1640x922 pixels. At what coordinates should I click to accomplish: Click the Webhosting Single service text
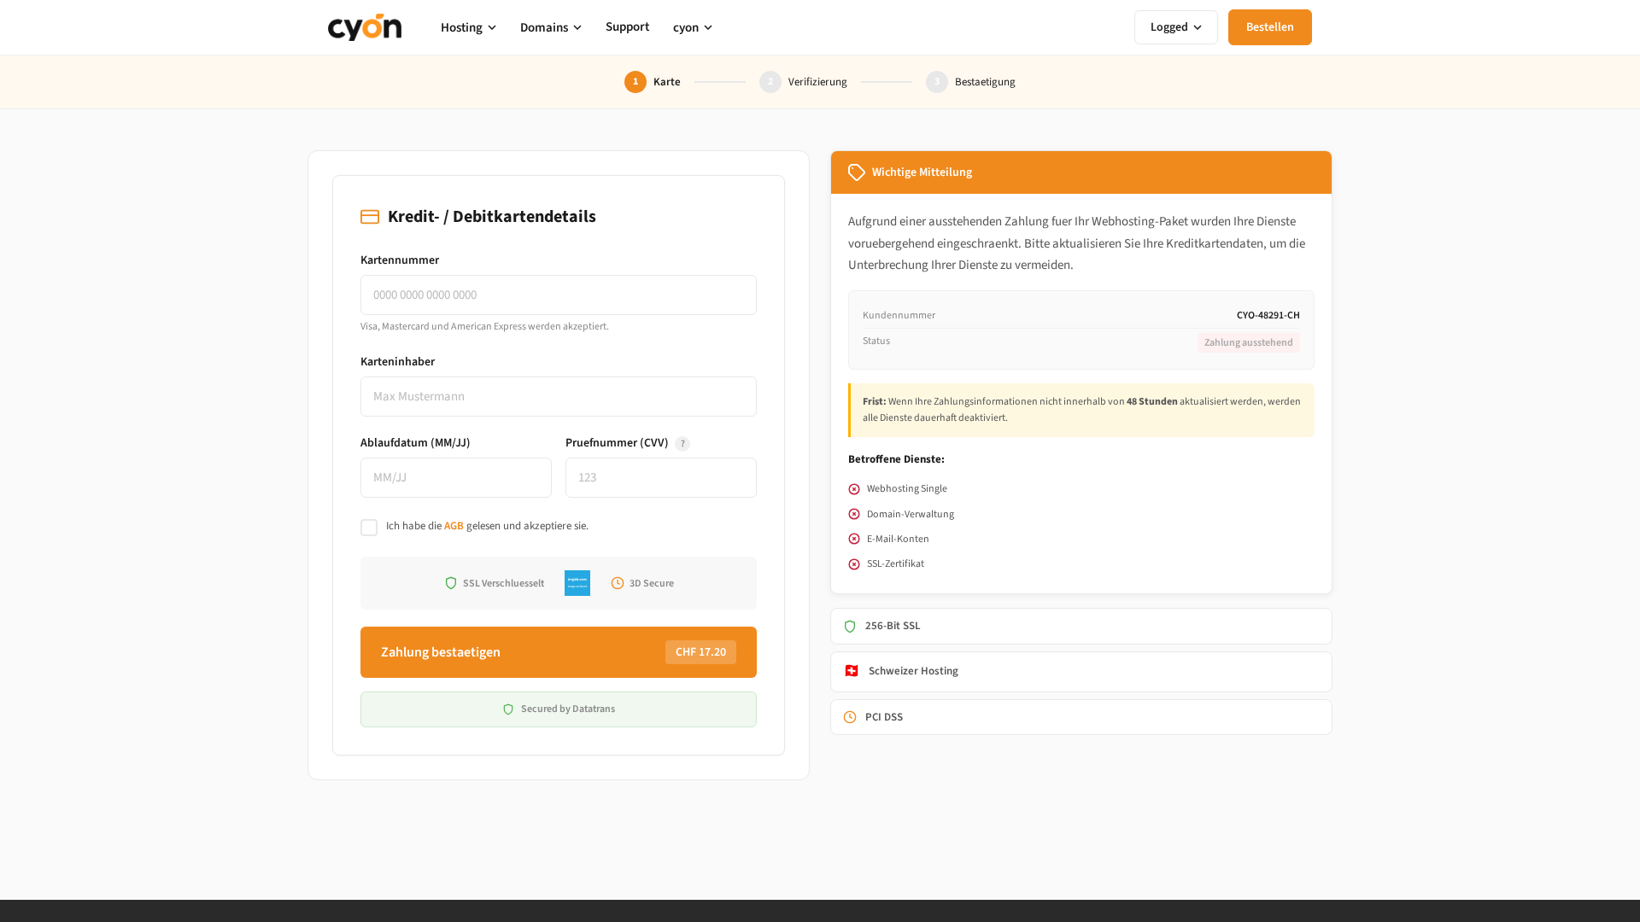pyautogui.click(x=907, y=488)
